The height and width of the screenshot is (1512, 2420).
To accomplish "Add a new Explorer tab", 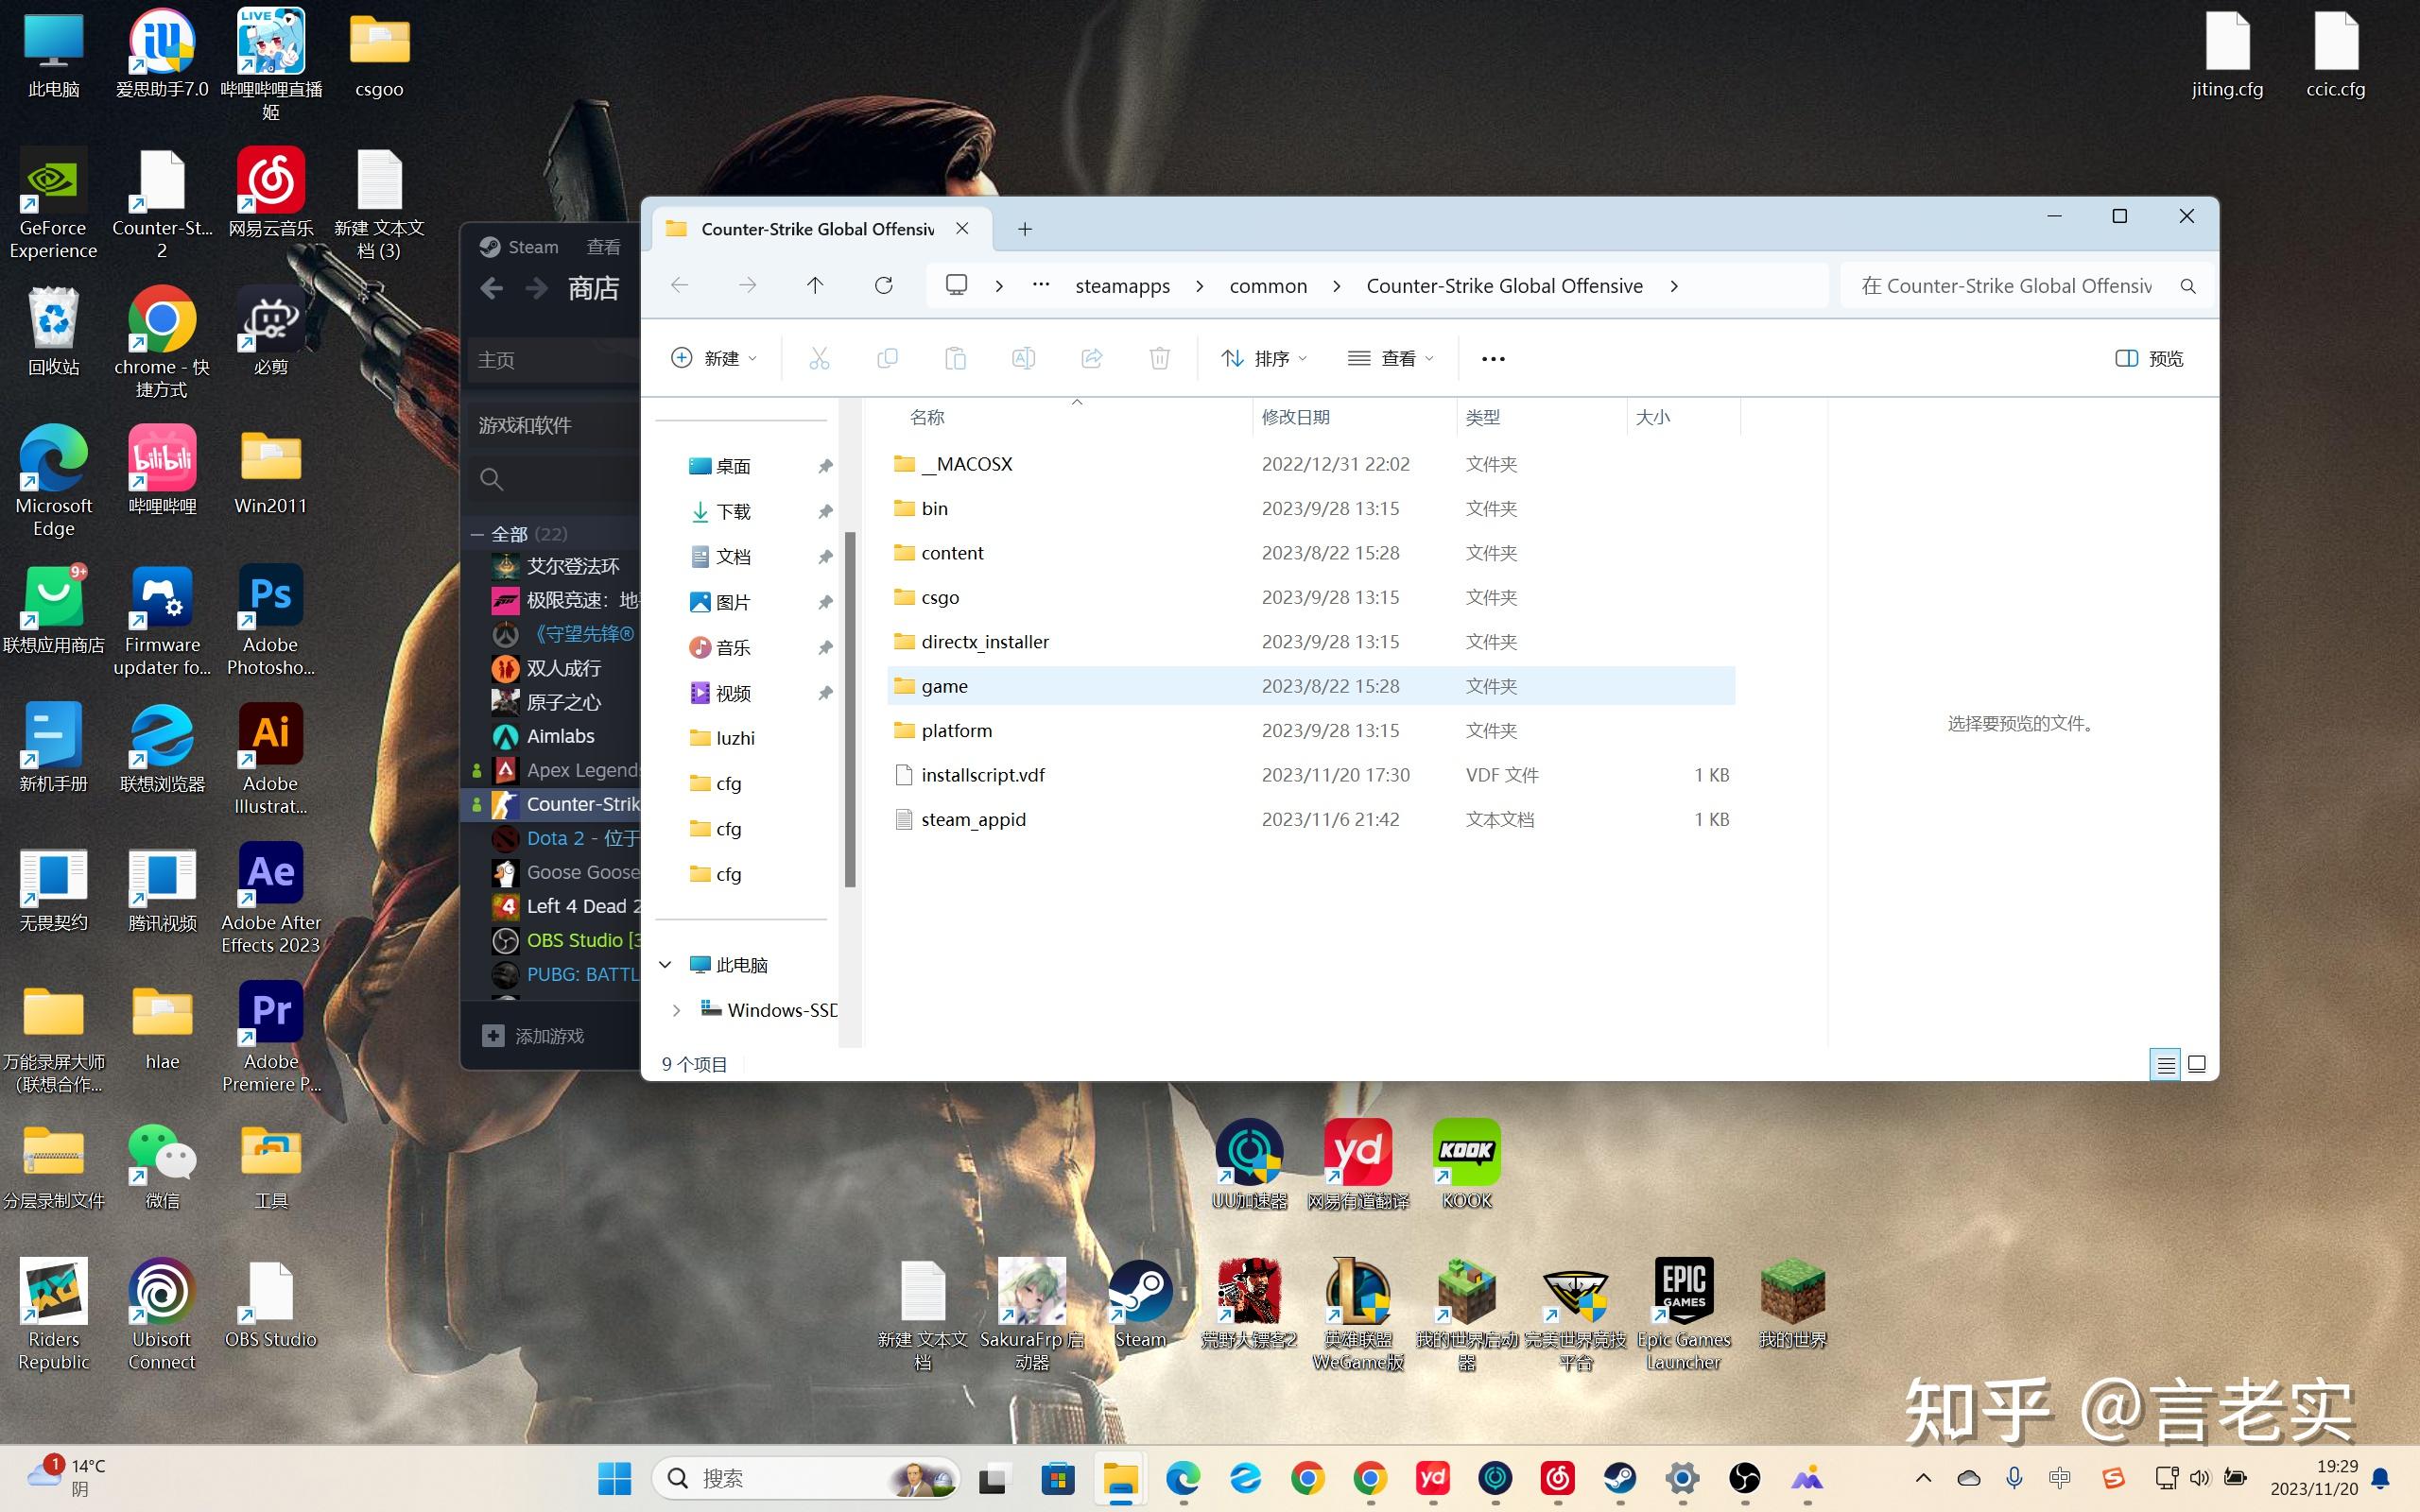I will point(1025,229).
